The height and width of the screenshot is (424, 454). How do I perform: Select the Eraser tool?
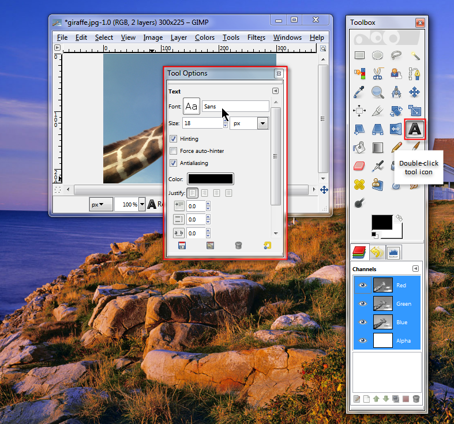point(359,166)
